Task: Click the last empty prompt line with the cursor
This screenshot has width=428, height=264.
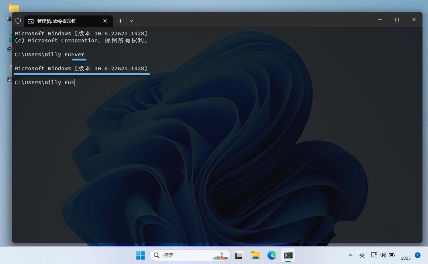Action: (45, 82)
